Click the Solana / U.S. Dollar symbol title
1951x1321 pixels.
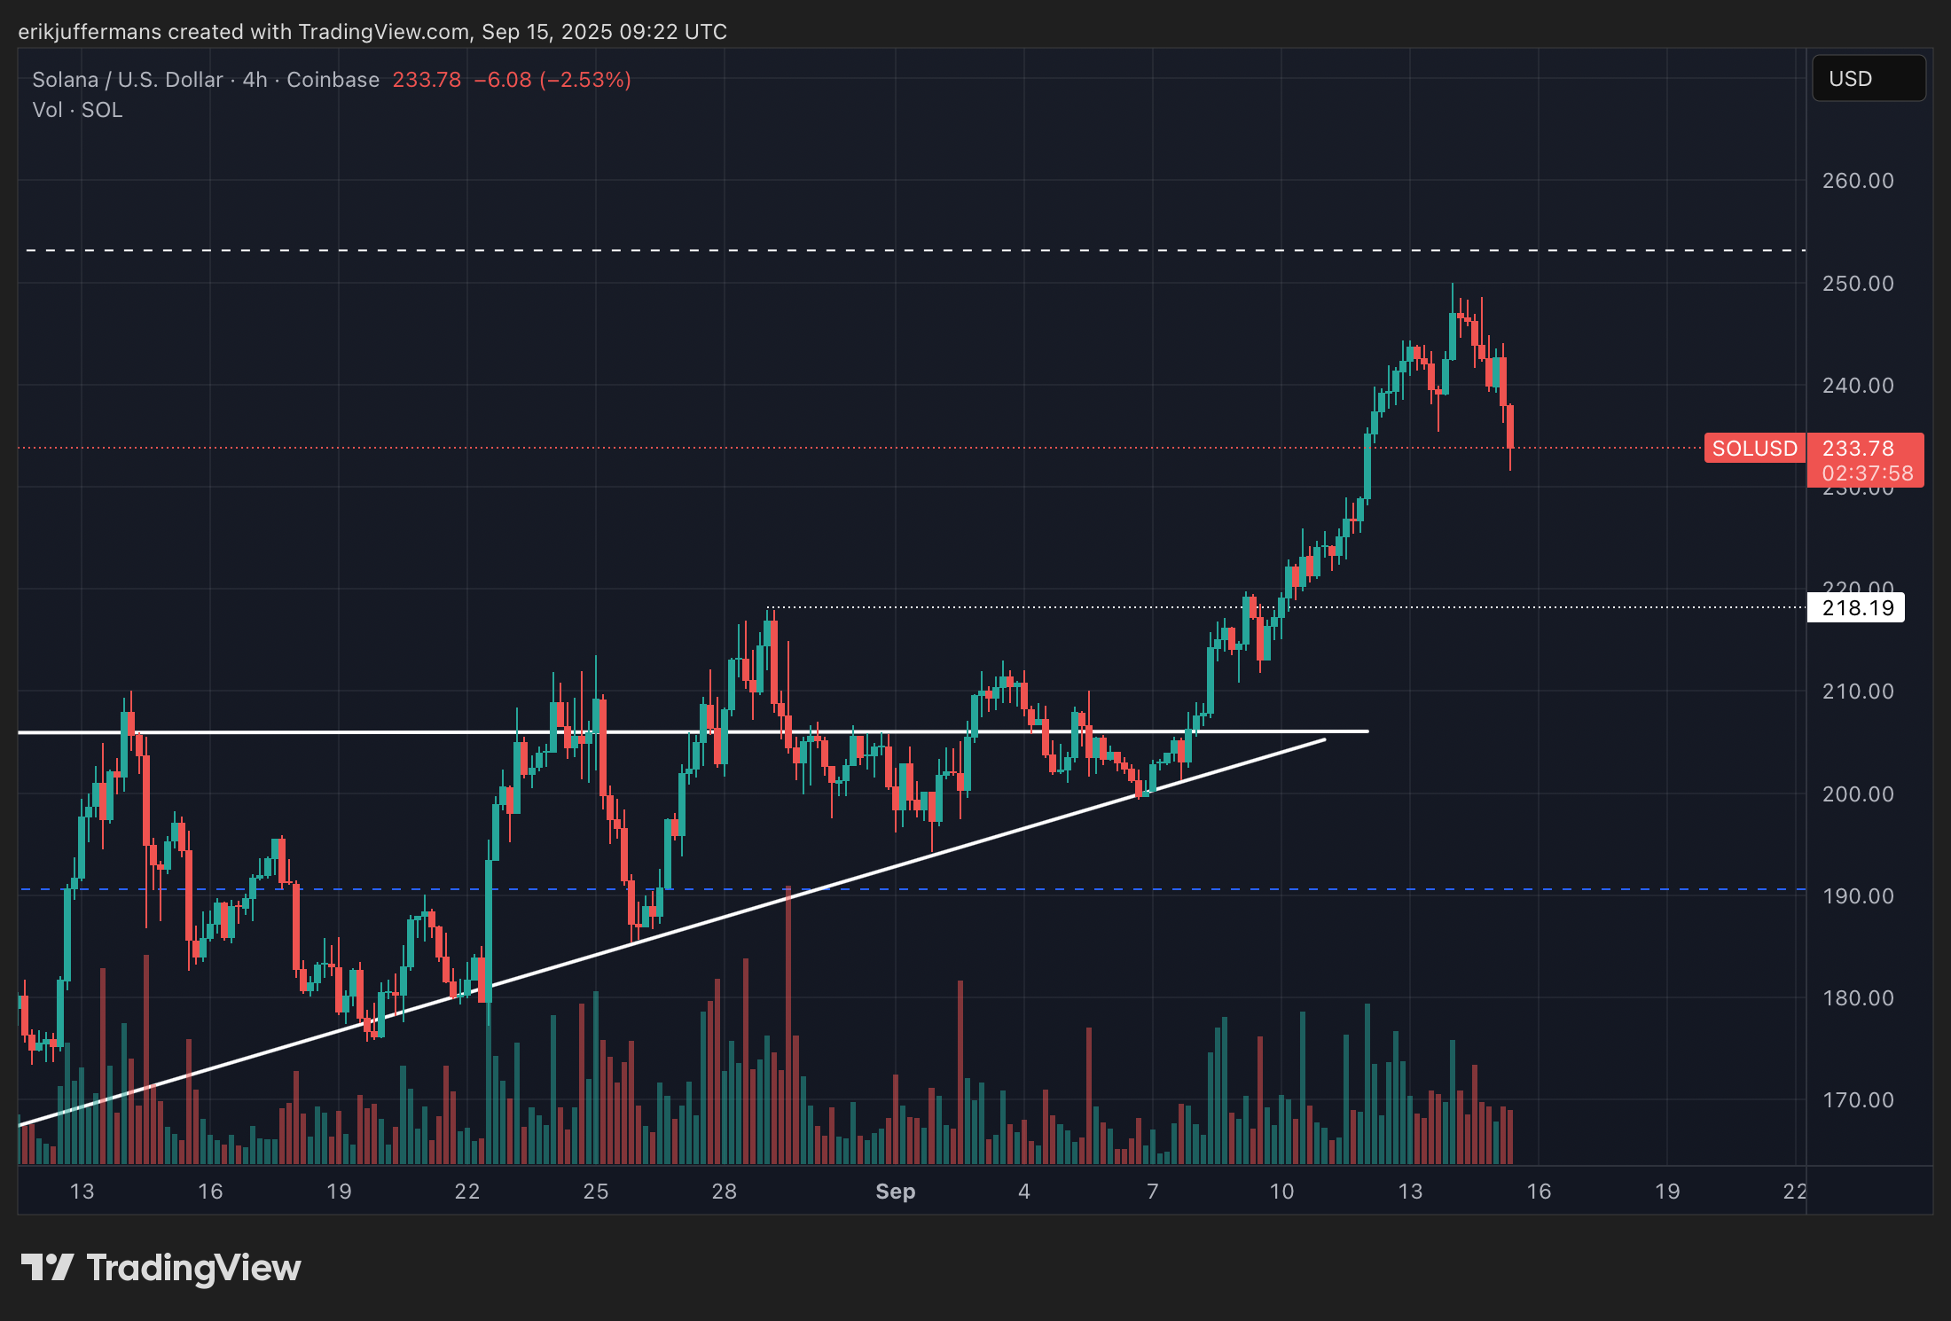127,80
